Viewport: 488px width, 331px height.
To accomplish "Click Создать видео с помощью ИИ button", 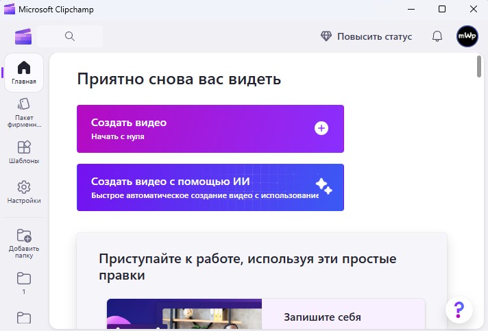I will click(210, 187).
